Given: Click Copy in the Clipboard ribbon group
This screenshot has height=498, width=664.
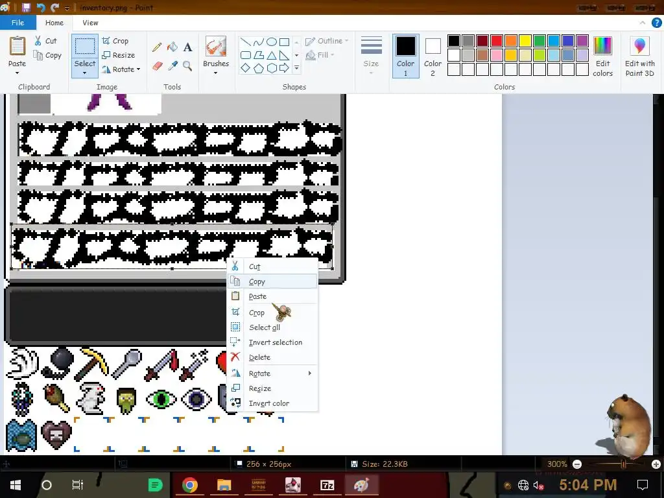Looking at the screenshot, I should coord(47,55).
